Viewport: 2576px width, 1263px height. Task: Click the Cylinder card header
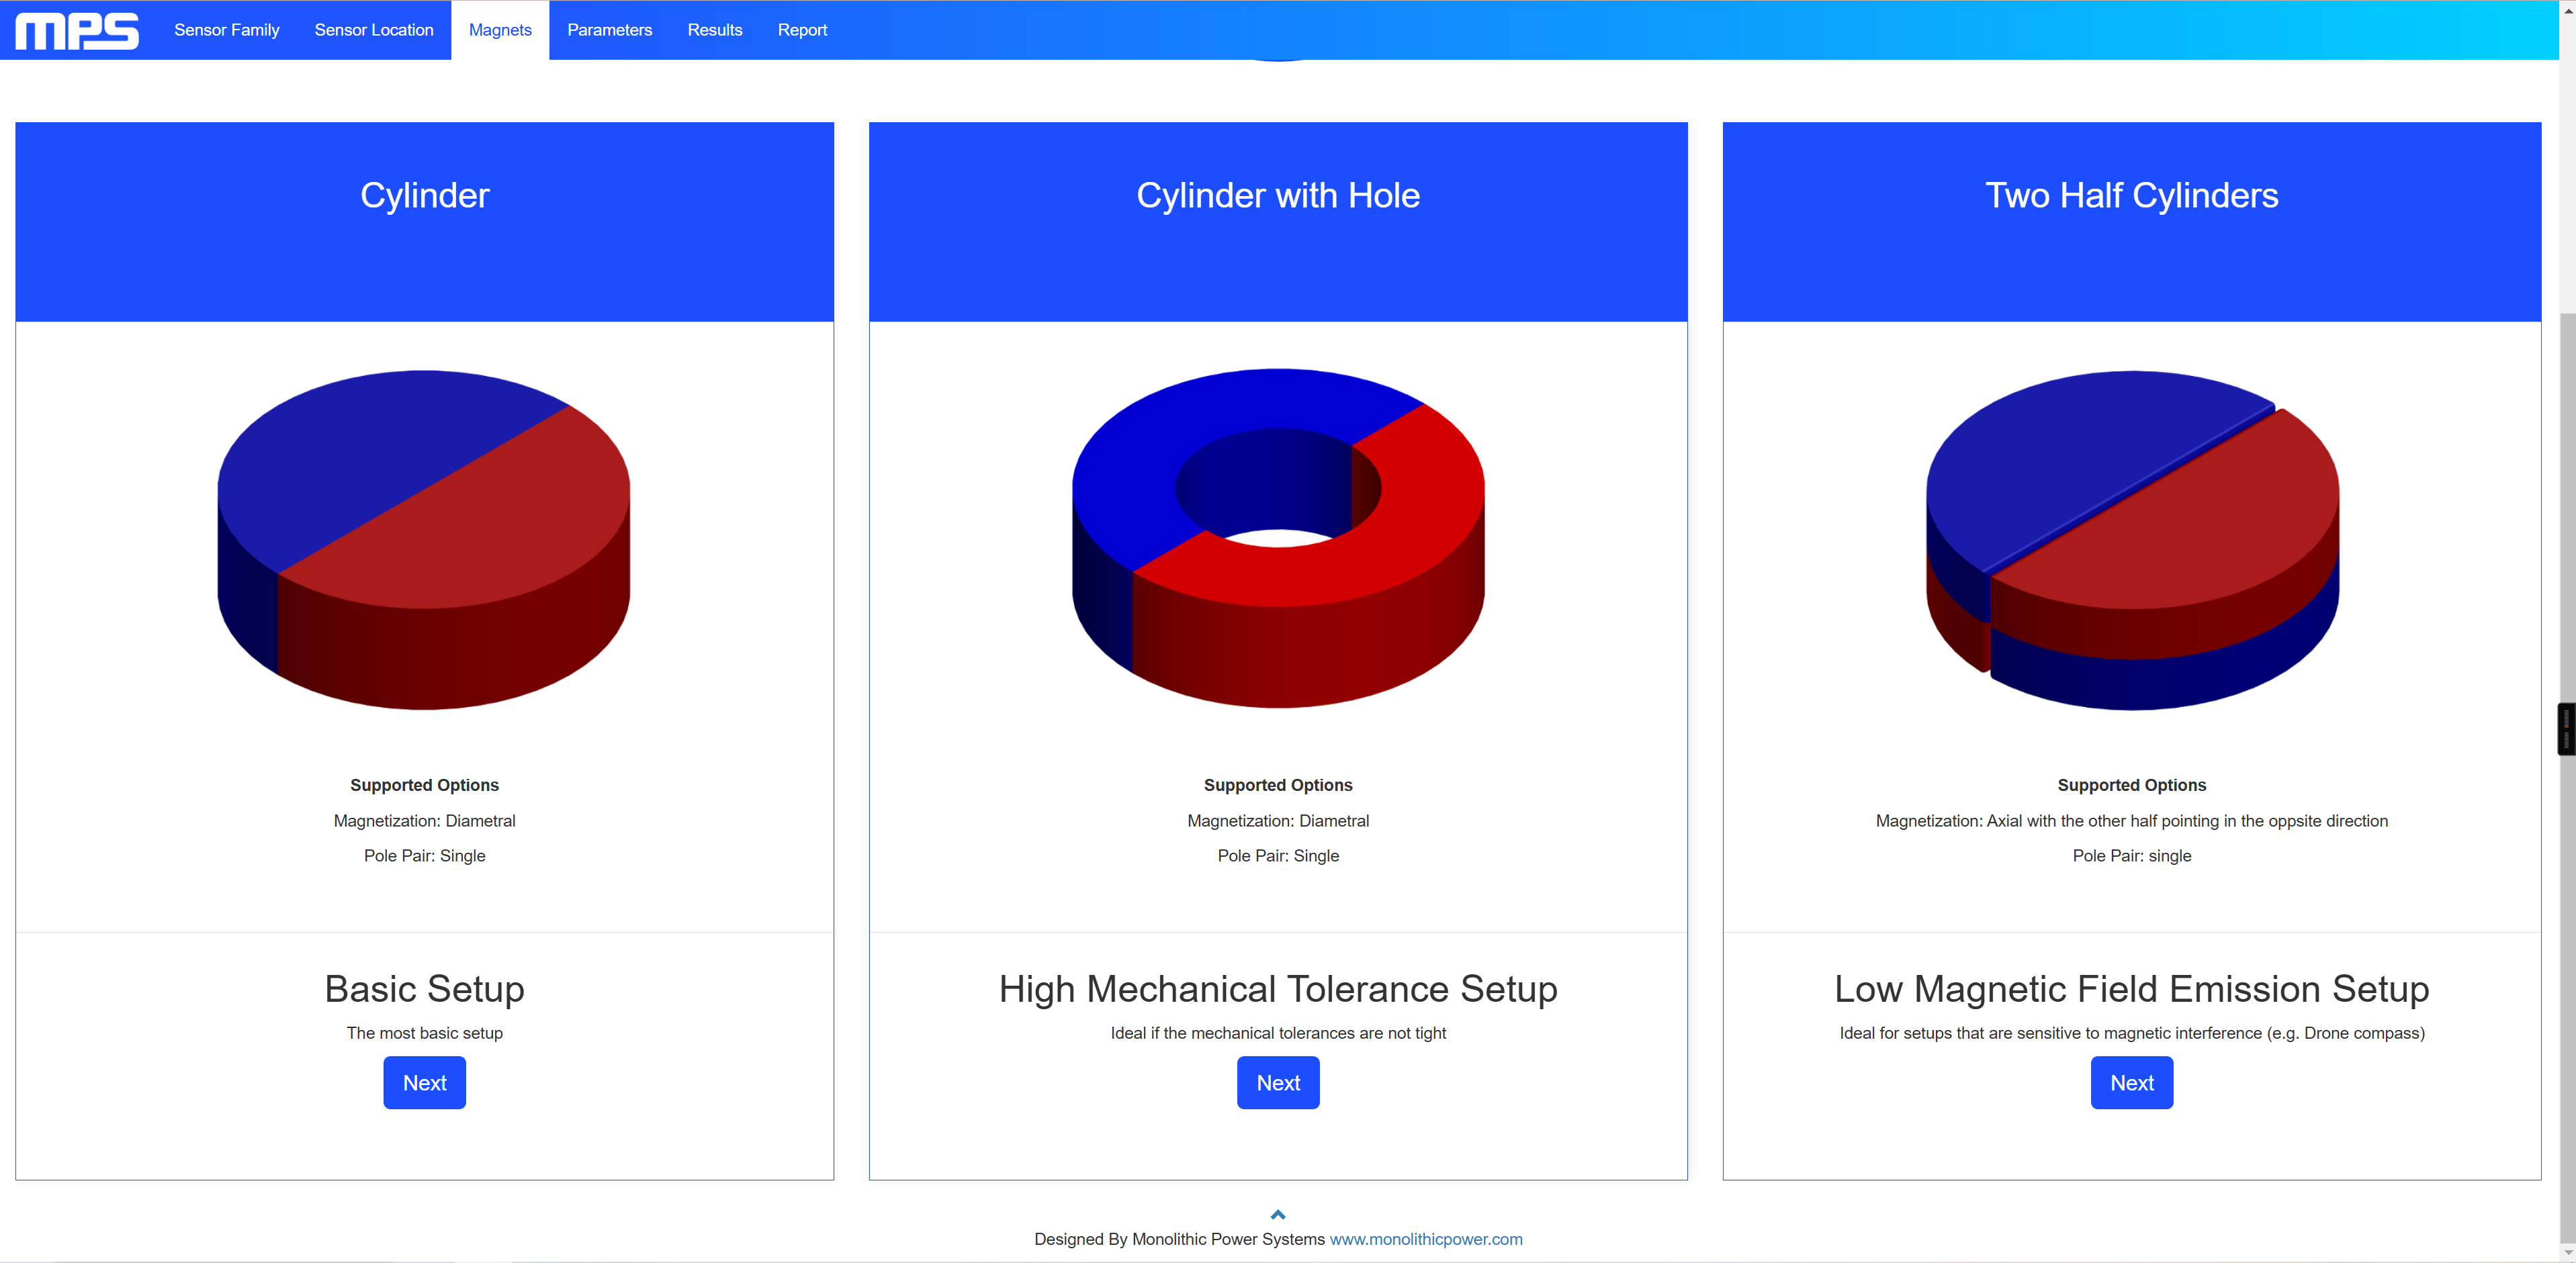pyautogui.click(x=424, y=221)
